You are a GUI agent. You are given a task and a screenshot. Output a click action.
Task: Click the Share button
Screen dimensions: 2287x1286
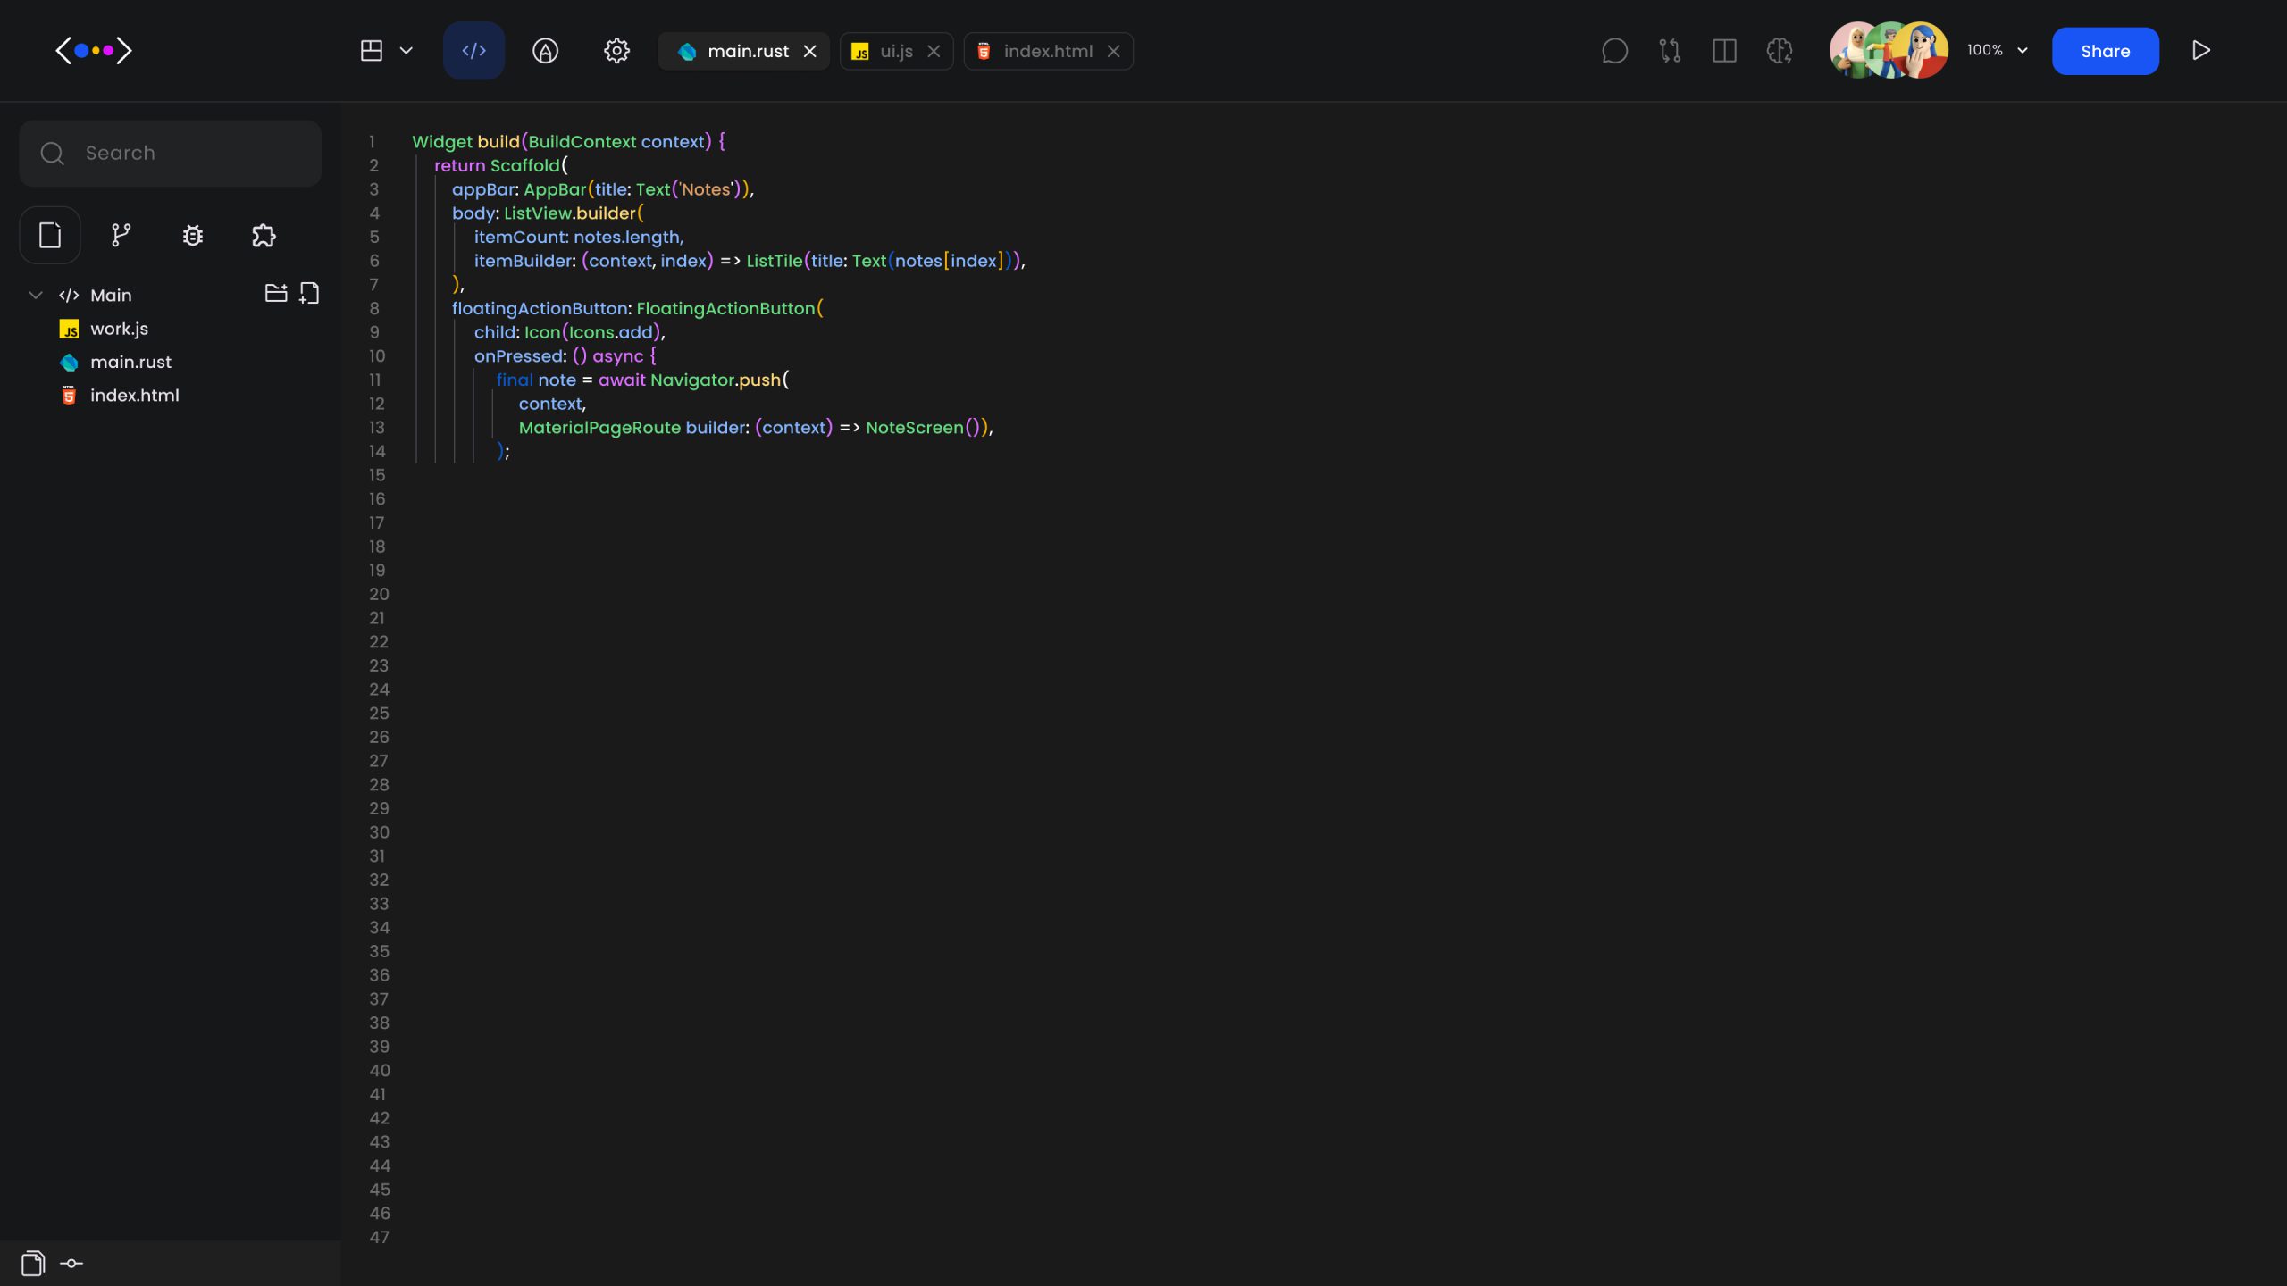point(2105,51)
